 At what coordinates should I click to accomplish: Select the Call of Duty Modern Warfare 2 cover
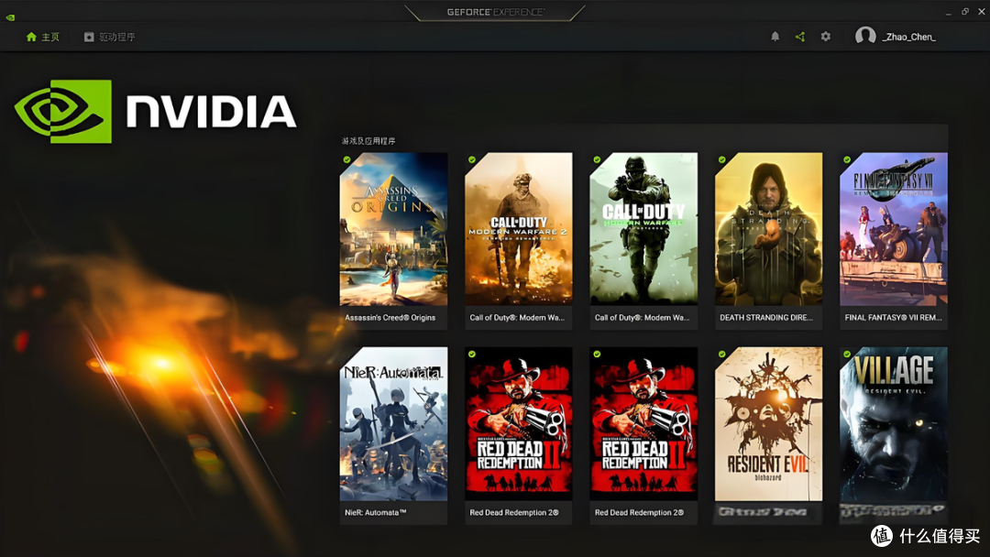tap(518, 229)
